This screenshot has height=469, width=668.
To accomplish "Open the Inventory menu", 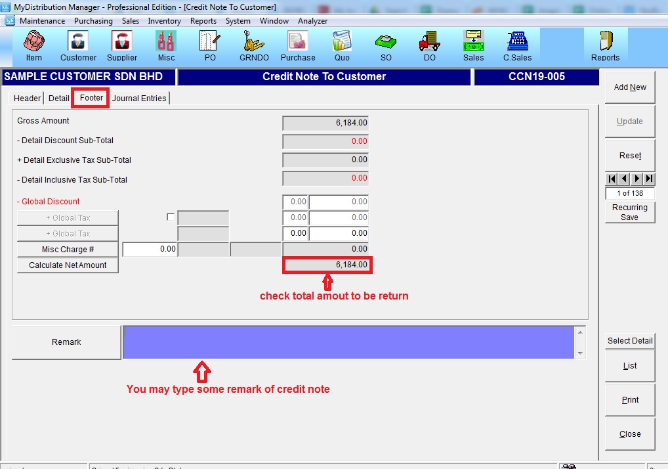I will (x=164, y=21).
